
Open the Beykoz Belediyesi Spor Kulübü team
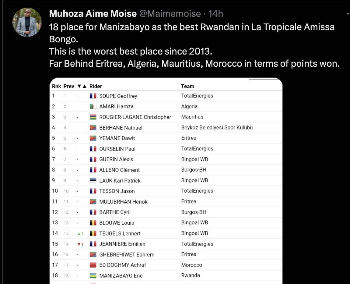[x=217, y=128]
